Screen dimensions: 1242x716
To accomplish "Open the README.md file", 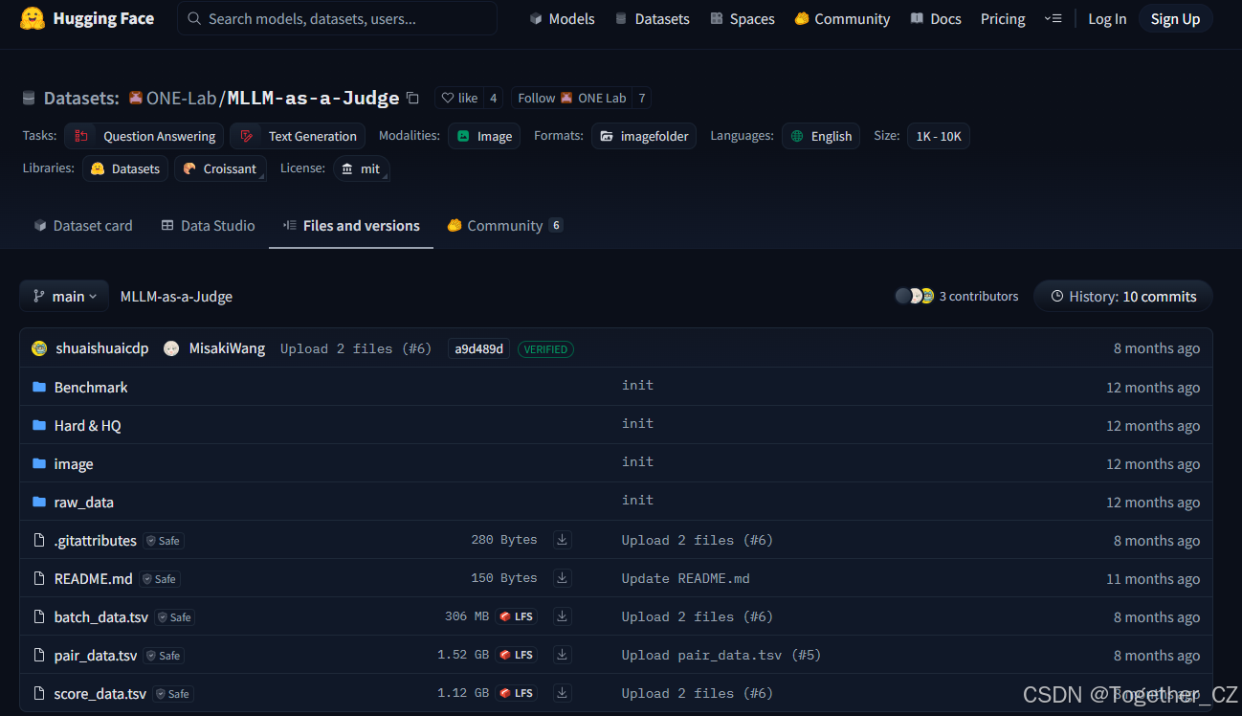I will 93,578.
